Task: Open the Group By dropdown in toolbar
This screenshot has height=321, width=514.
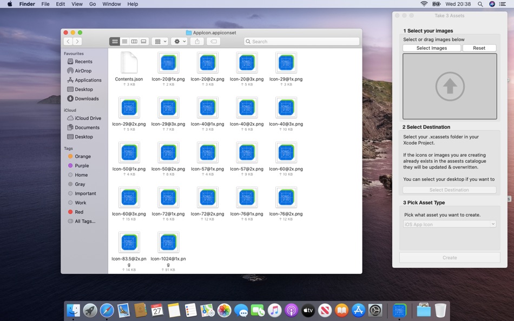Action: point(160,42)
